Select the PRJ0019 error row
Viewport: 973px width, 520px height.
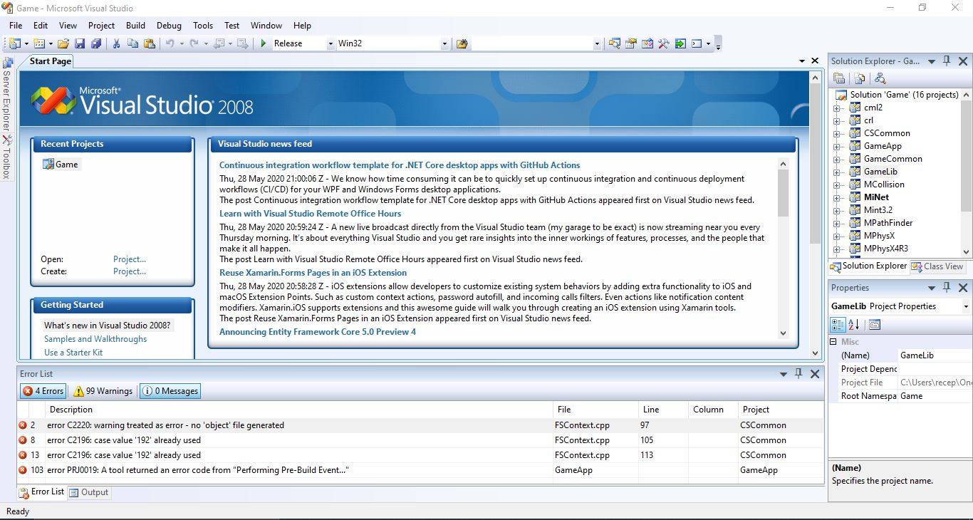(x=420, y=470)
